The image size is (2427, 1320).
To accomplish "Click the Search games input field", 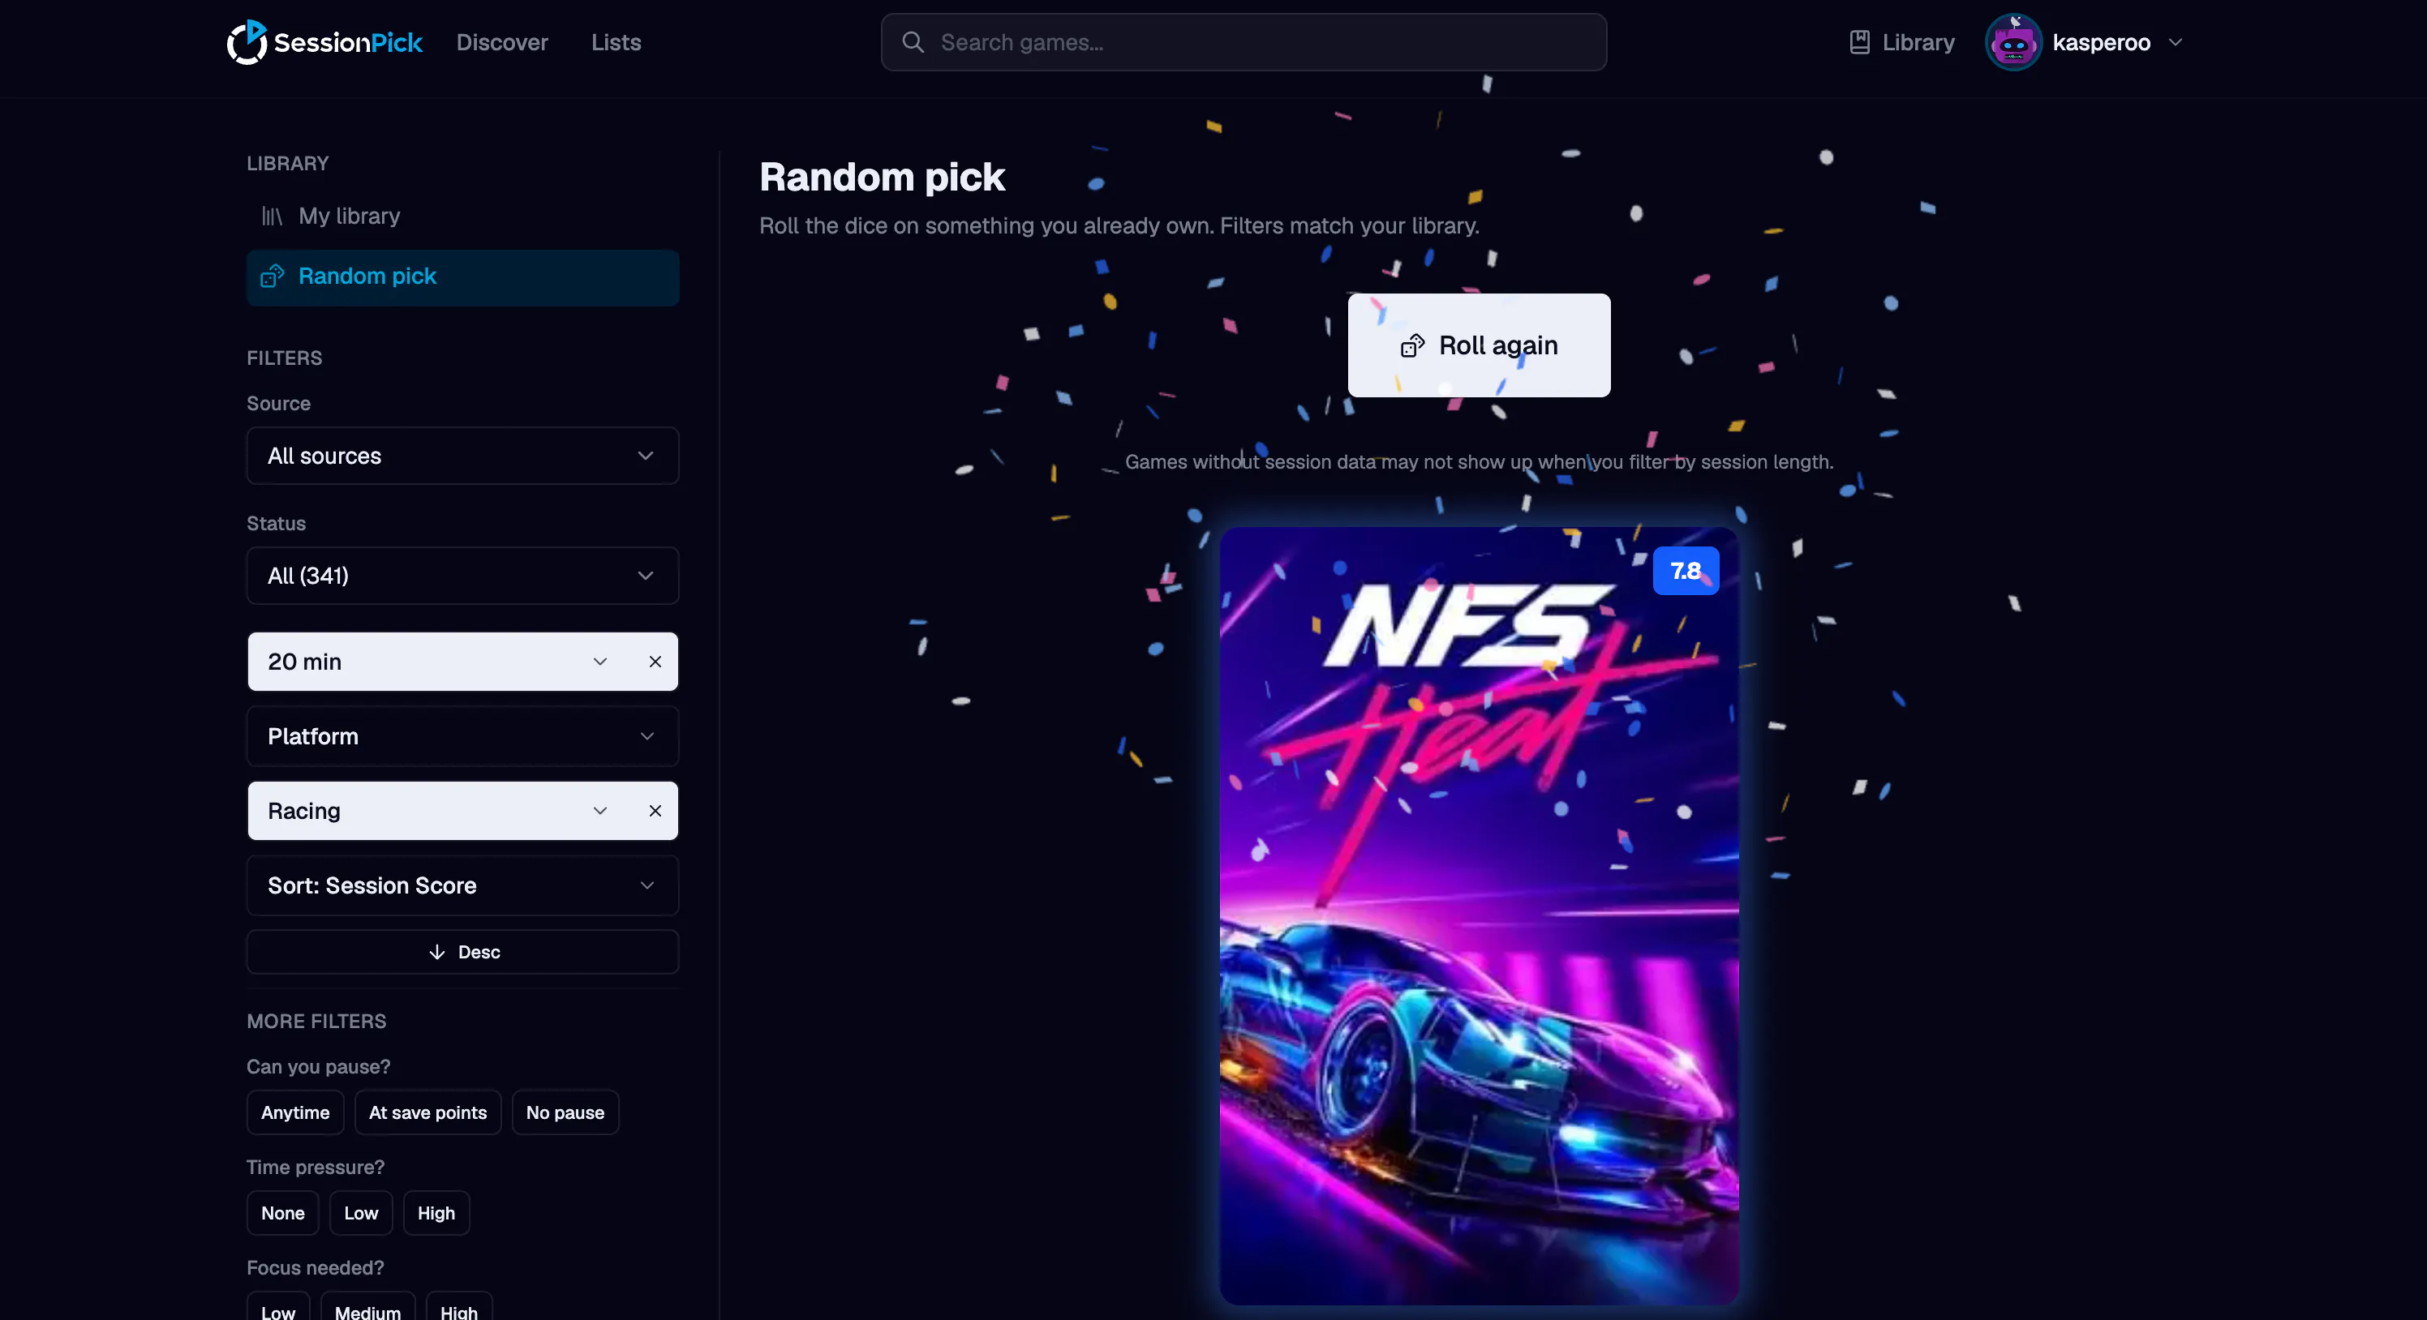I will (1244, 42).
